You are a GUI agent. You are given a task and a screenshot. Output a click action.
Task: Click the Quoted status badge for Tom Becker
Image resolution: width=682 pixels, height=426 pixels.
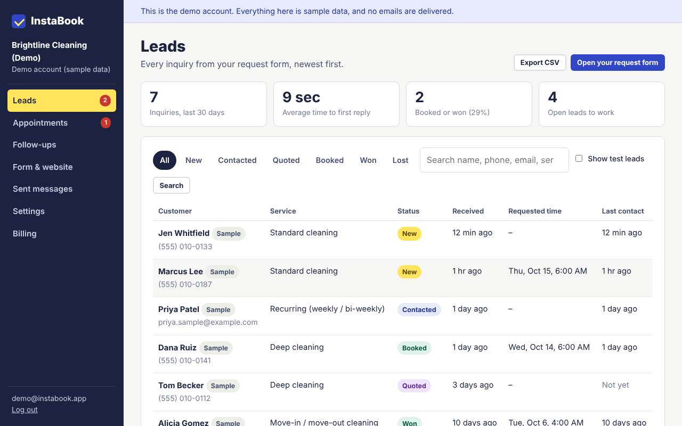coord(414,386)
